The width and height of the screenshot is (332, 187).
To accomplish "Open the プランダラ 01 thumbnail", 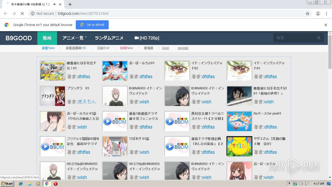I will pos(53,96).
